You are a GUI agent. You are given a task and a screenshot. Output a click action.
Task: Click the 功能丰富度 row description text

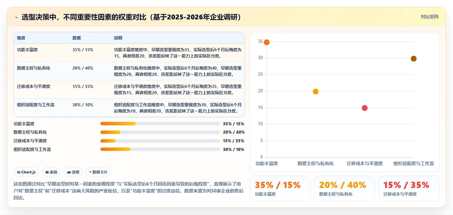tap(178, 53)
